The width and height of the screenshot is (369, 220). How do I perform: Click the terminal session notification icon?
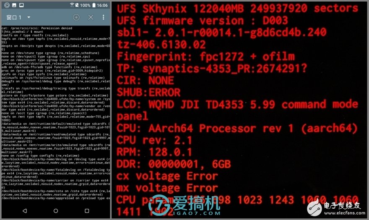pyautogui.click(x=21, y=5)
